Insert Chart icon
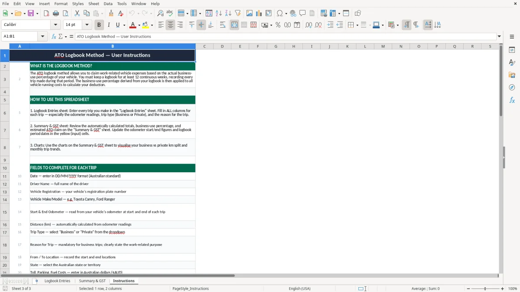 tap(259, 13)
